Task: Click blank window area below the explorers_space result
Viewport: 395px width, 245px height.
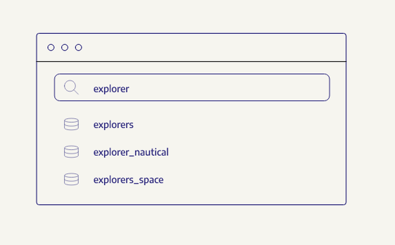Action: tap(192, 195)
